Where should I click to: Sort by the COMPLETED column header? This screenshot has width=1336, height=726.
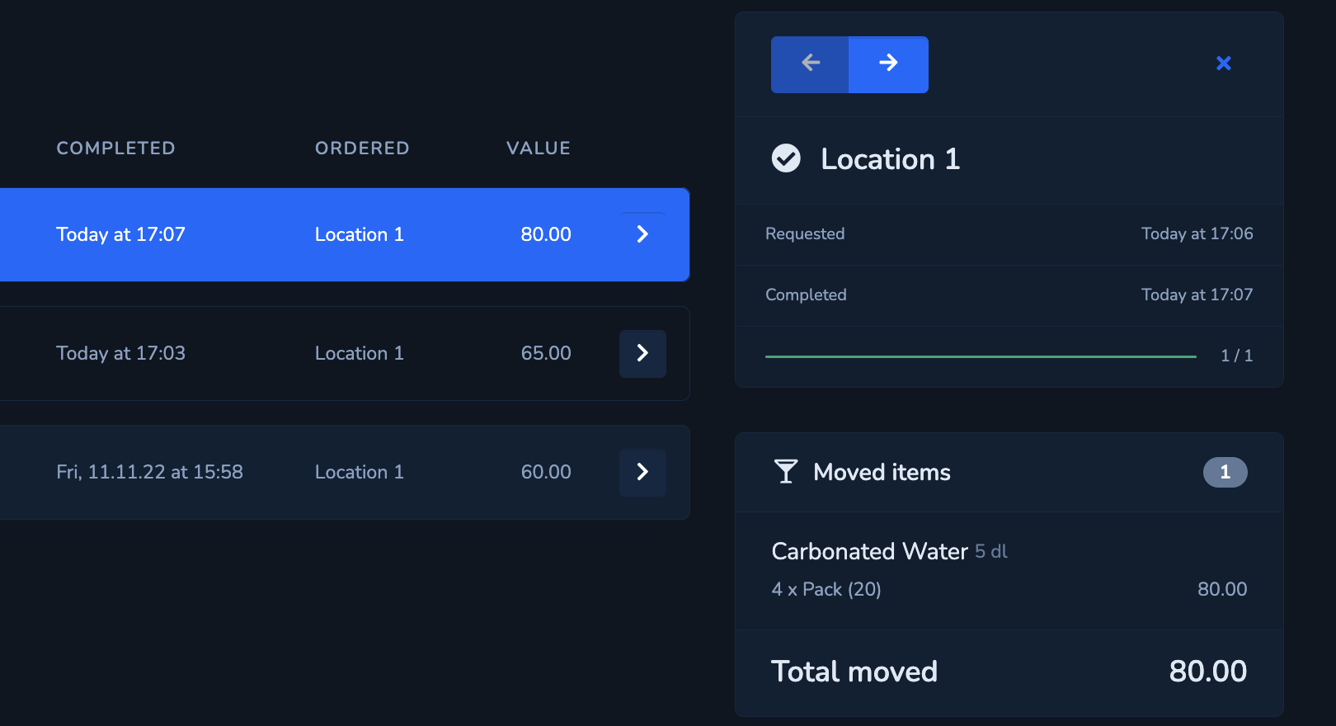tap(115, 148)
